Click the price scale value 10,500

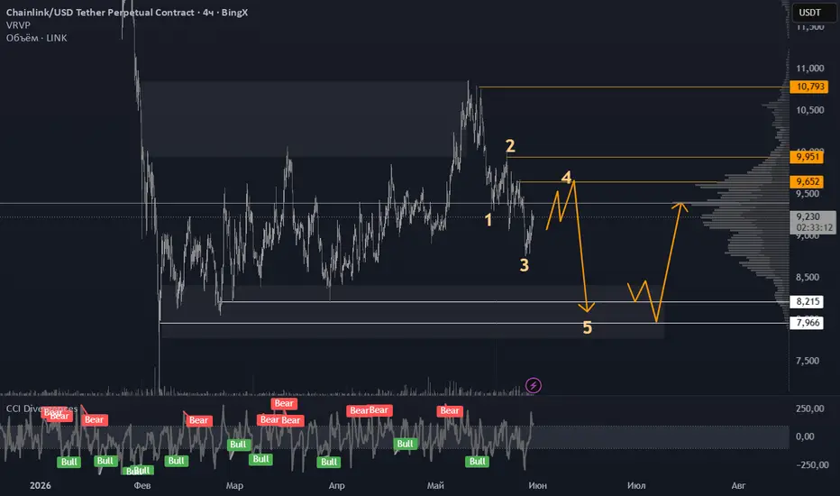point(810,110)
